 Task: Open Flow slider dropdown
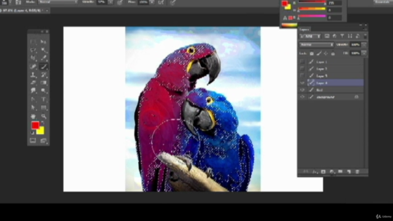(152, 2)
